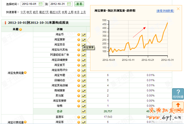Screen dimensions: 184x124
Task: Open 查看详细数据 link in chart popup
Action: 165,11
